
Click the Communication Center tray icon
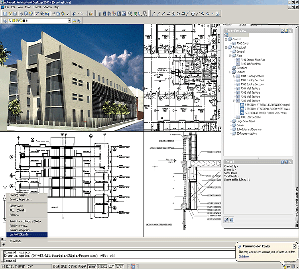tap(284, 267)
